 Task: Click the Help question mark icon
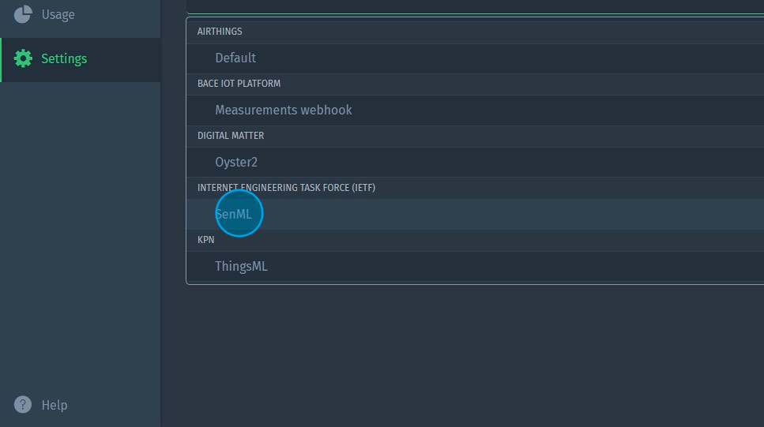(23, 405)
